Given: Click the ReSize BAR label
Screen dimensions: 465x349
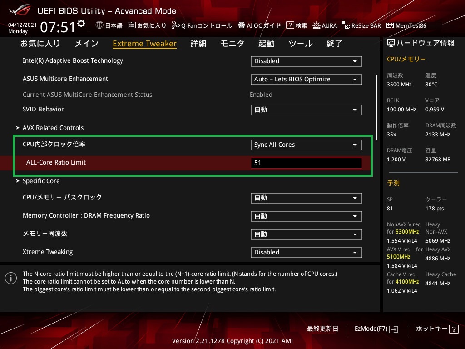Looking at the screenshot, I should [x=366, y=25].
